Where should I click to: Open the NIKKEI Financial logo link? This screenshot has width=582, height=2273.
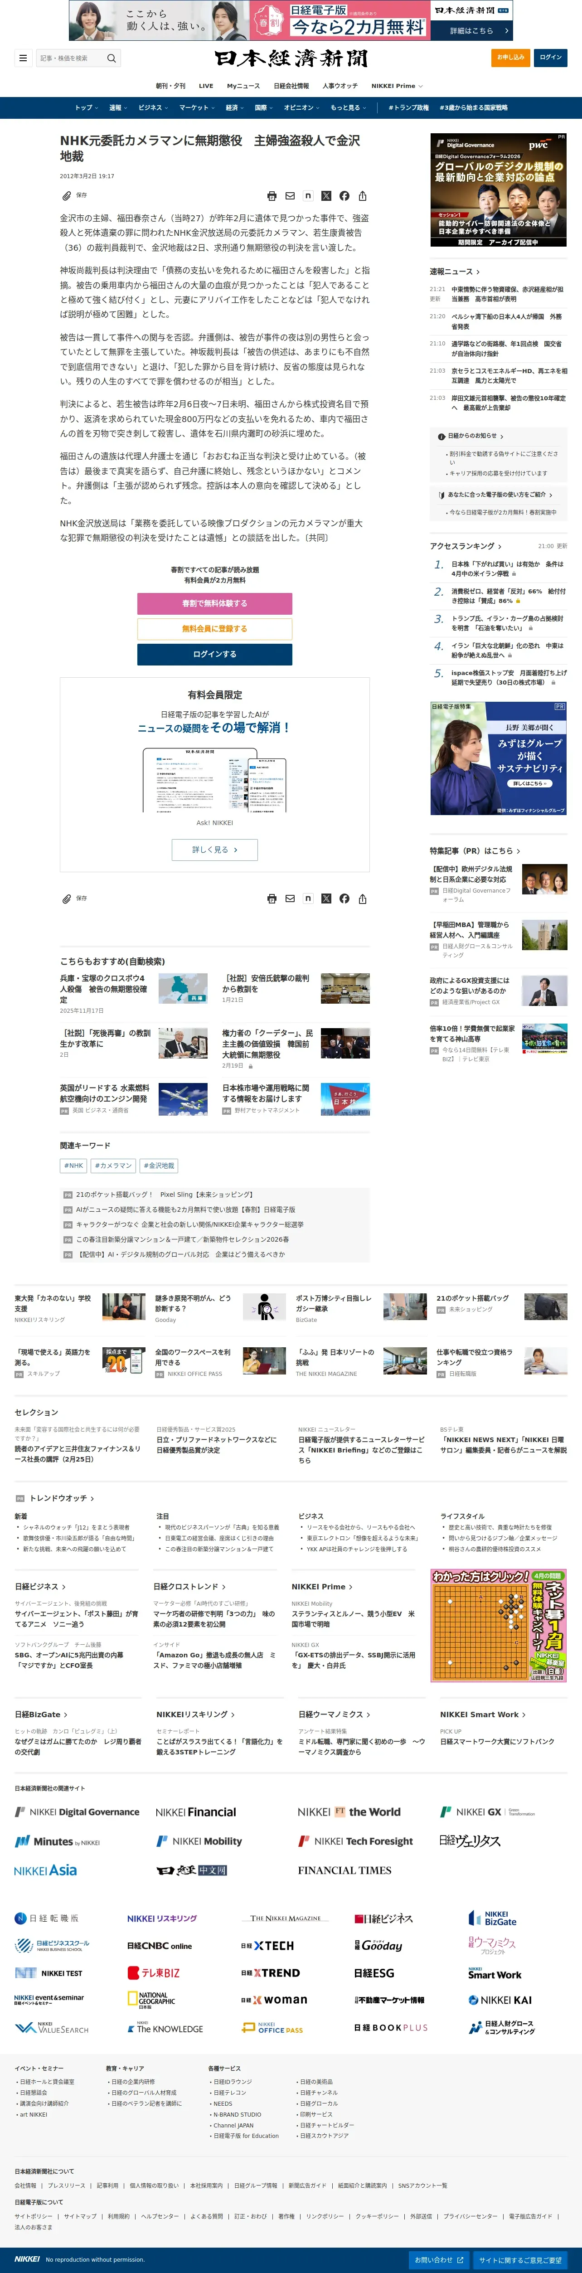(196, 1812)
